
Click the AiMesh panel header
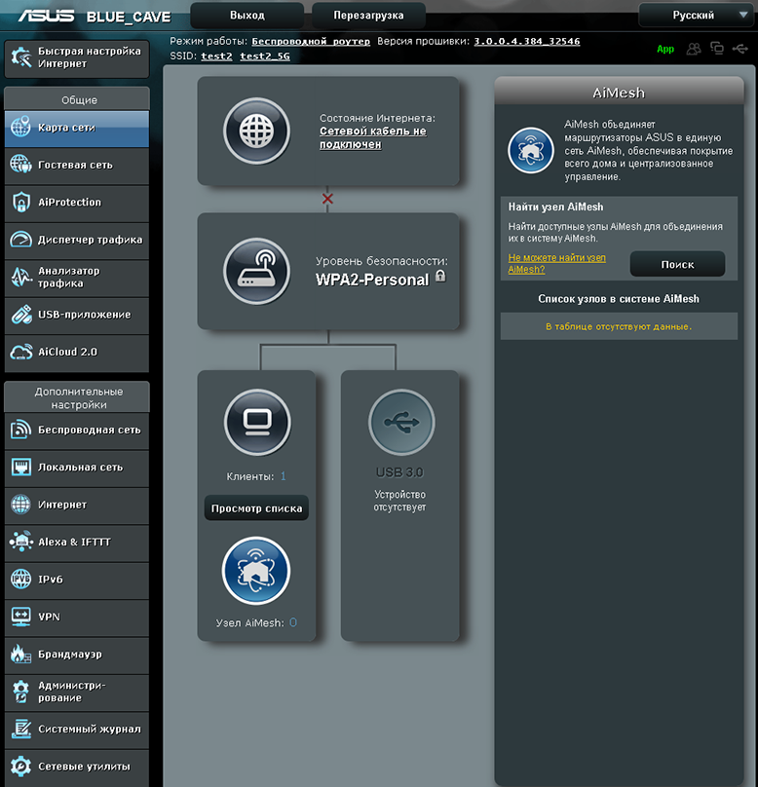[619, 93]
